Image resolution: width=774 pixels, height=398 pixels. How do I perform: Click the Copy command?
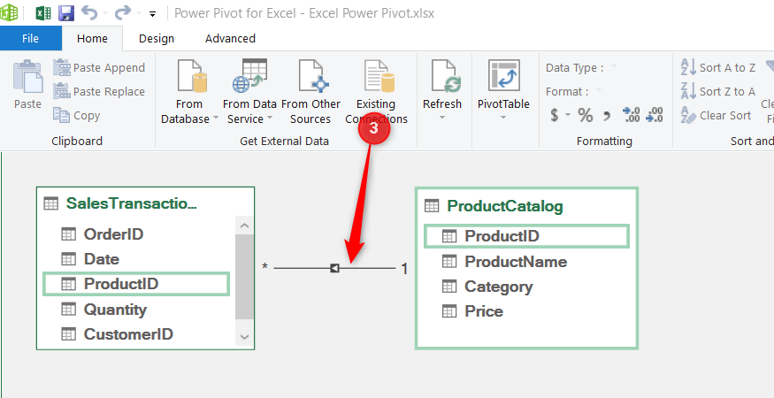77,115
